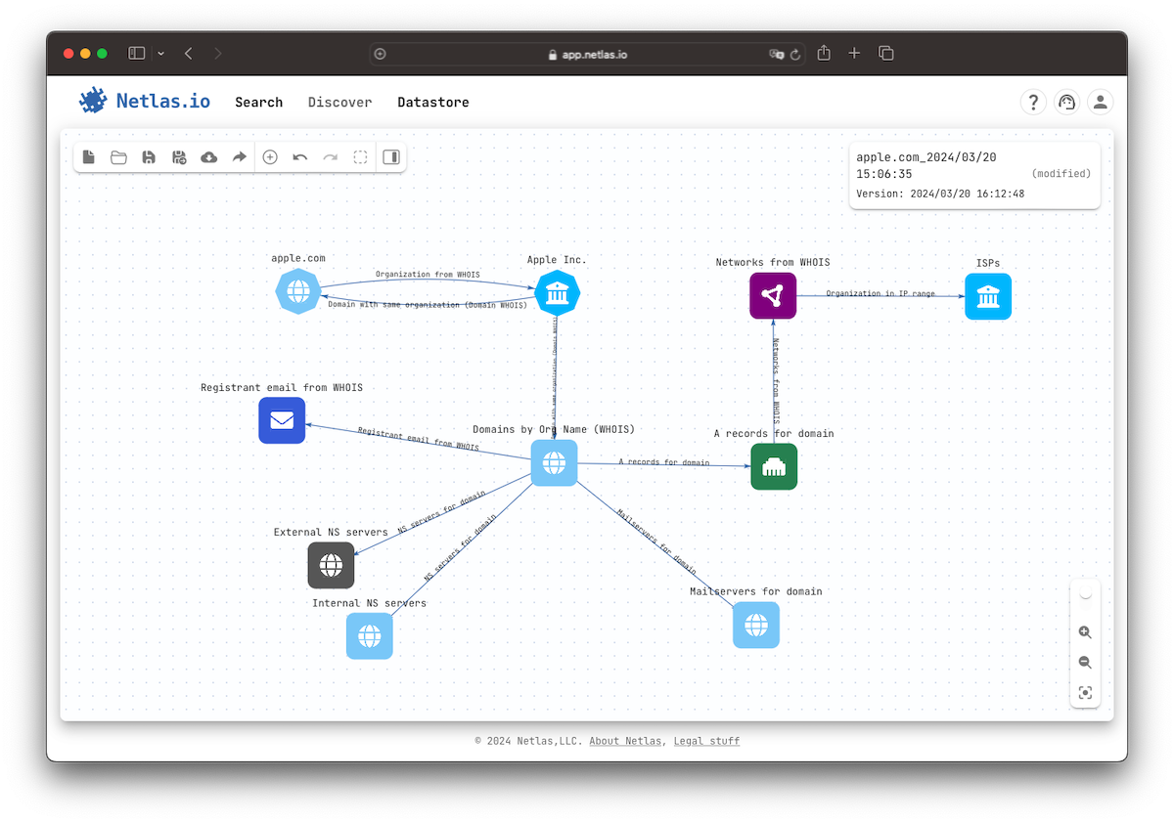Add a new node with the plus circle icon
1174x823 pixels.
(270, 157)
